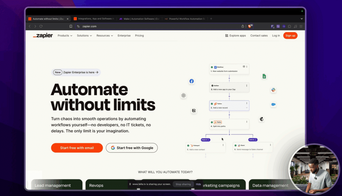The width and height of the screenshot is (342, 196).
Task: Expand the Products dropdown menu
Action: [65, 36]
